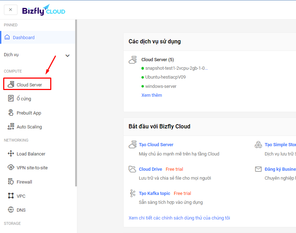The height and width of the screenshot is (233, 296).
Task: Click the Ổ cứng disk icon
Action: pos(11,98)
